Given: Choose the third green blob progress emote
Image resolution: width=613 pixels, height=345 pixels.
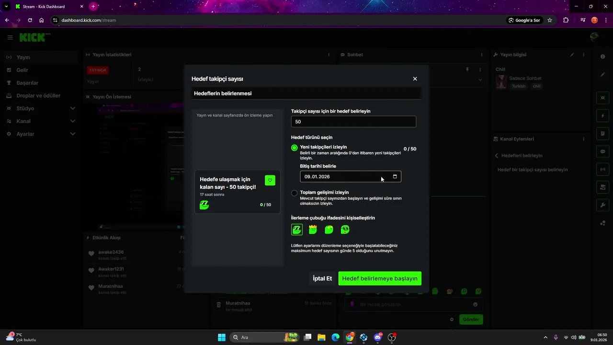Looking at the screenshot, I should 329,230.
